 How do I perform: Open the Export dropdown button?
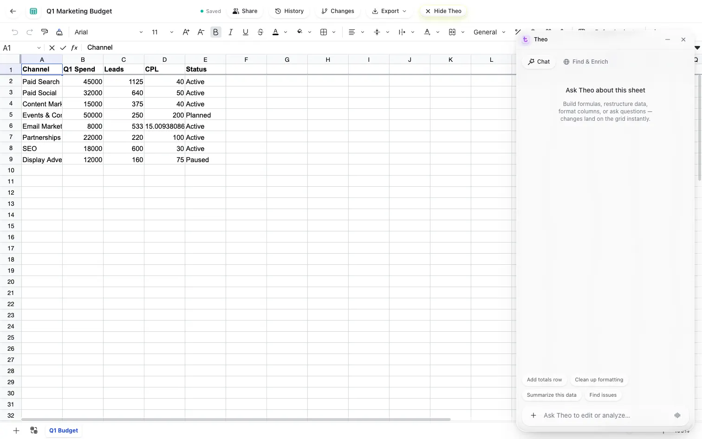tap(389, 11)
